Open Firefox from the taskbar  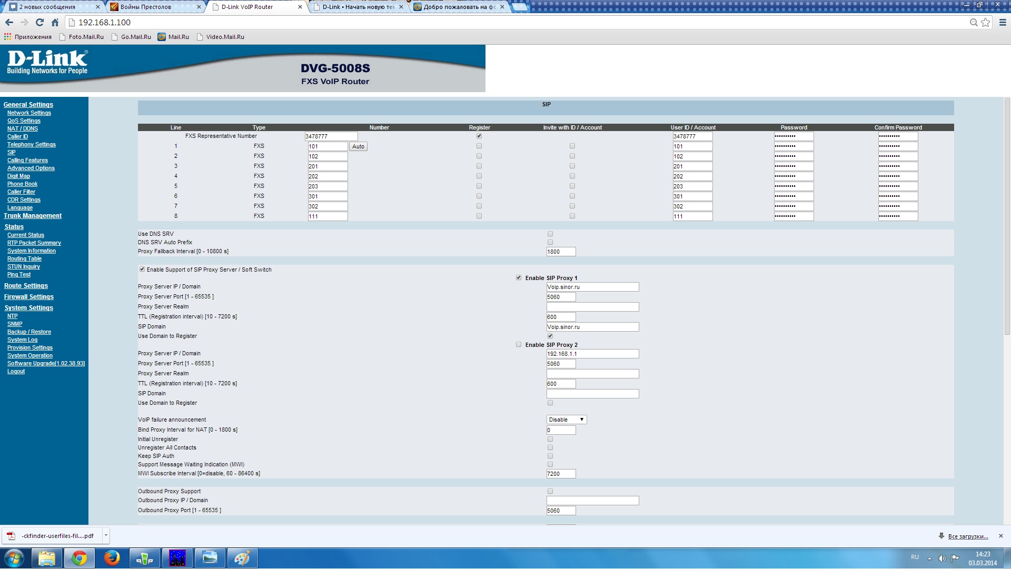[x=112, y=558]
